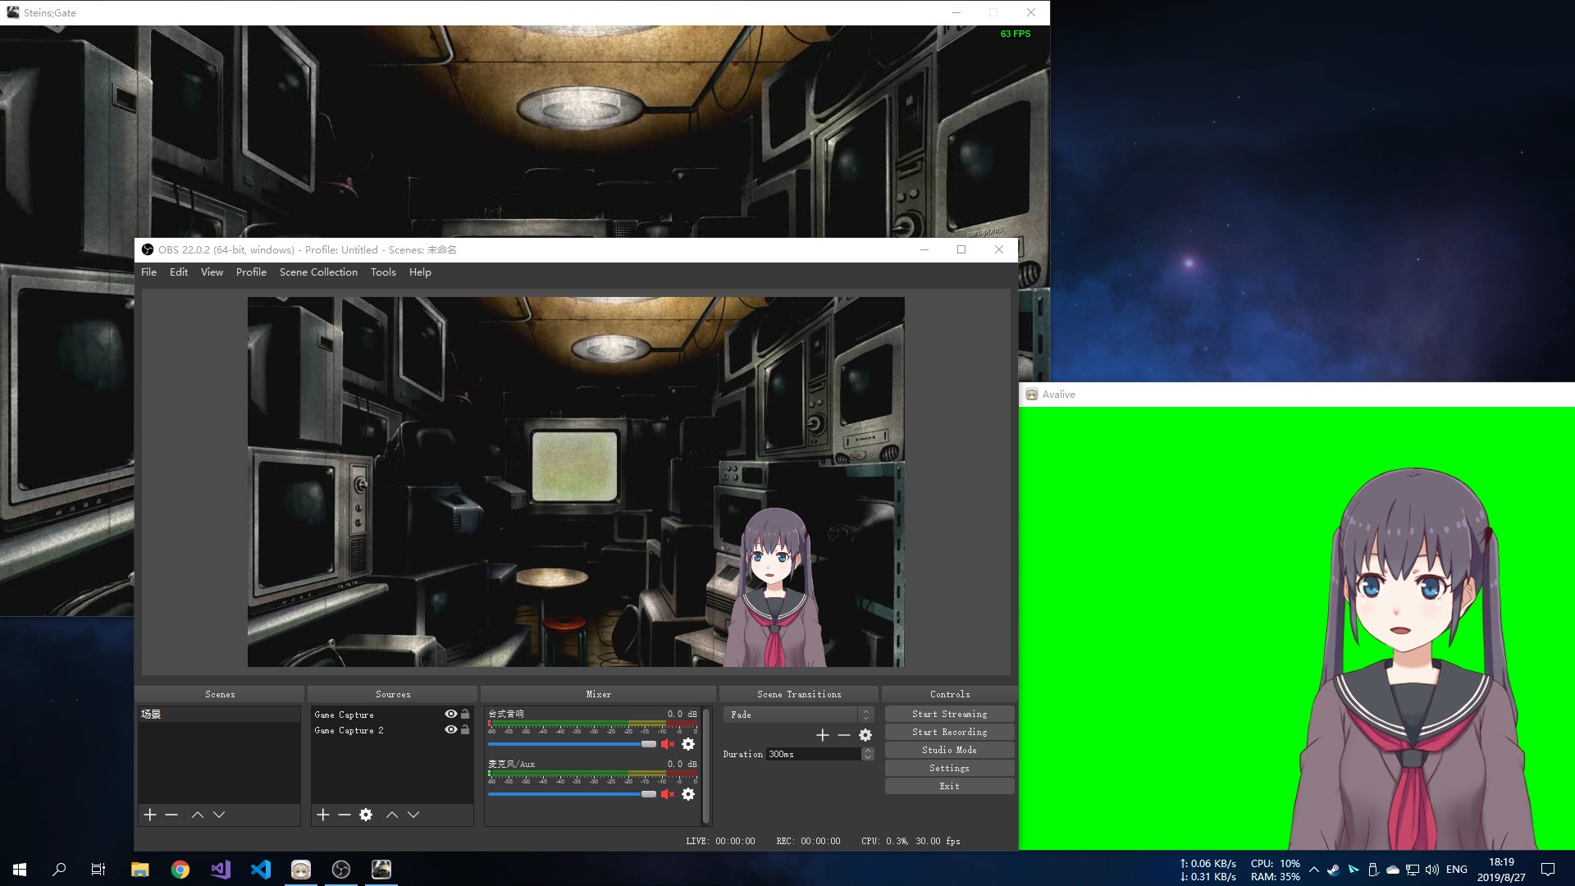Click the Studio Mode button in Controls
This screenshot has height=886, width=1575.
pos(947,750)
